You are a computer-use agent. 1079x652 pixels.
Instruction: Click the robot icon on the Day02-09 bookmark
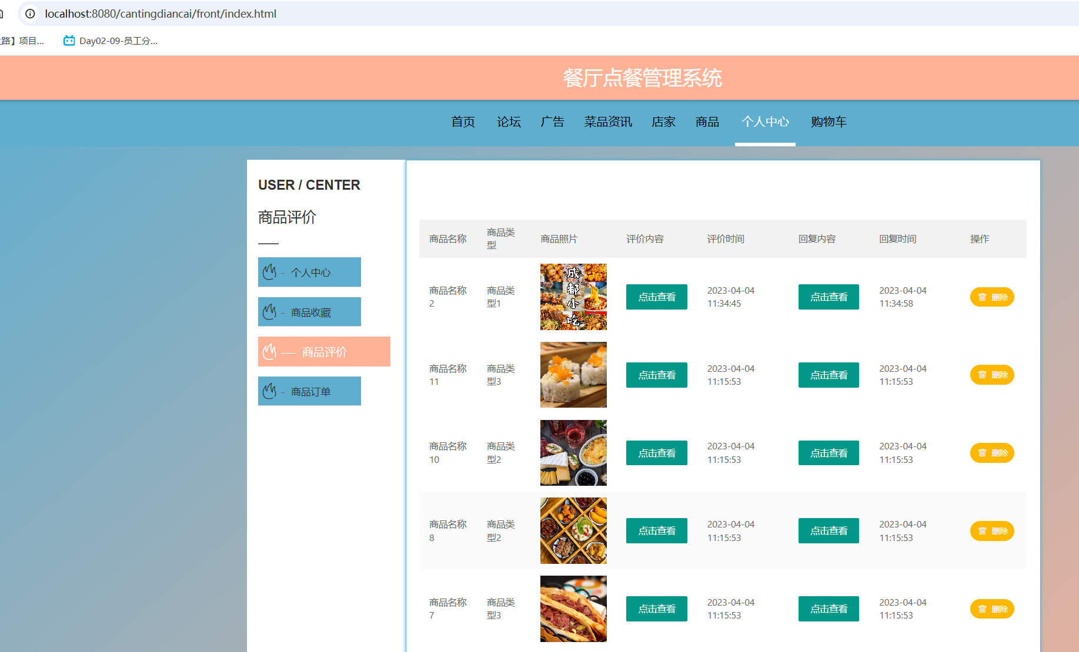click(68, 40)
